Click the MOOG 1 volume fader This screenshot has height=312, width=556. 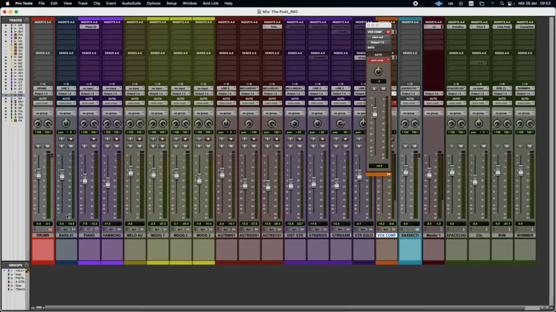(154, 173)
